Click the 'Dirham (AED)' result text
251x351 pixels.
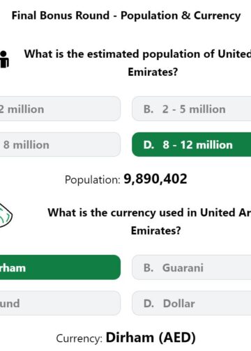pyautogui.click(x=151, y=338)
